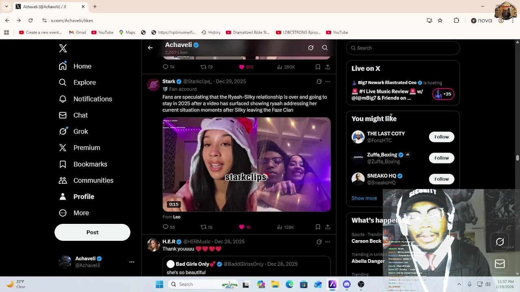Unlike the top post with 913 likes
The width and height of the screenshot is (520, 292).
coord(246,67)
